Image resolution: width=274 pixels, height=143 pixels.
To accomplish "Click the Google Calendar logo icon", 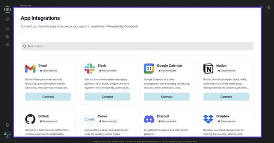I will pos(149,68).
